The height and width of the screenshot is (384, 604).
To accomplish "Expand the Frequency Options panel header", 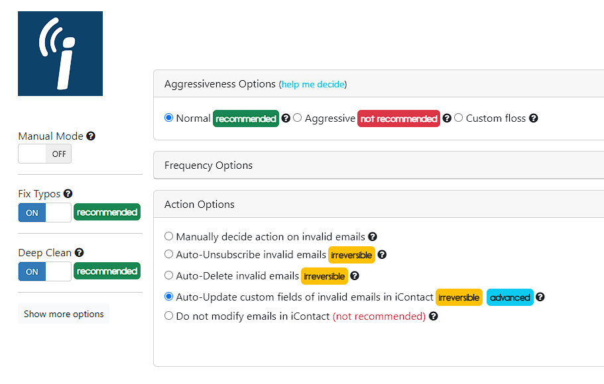I will [x=379, y=165].
